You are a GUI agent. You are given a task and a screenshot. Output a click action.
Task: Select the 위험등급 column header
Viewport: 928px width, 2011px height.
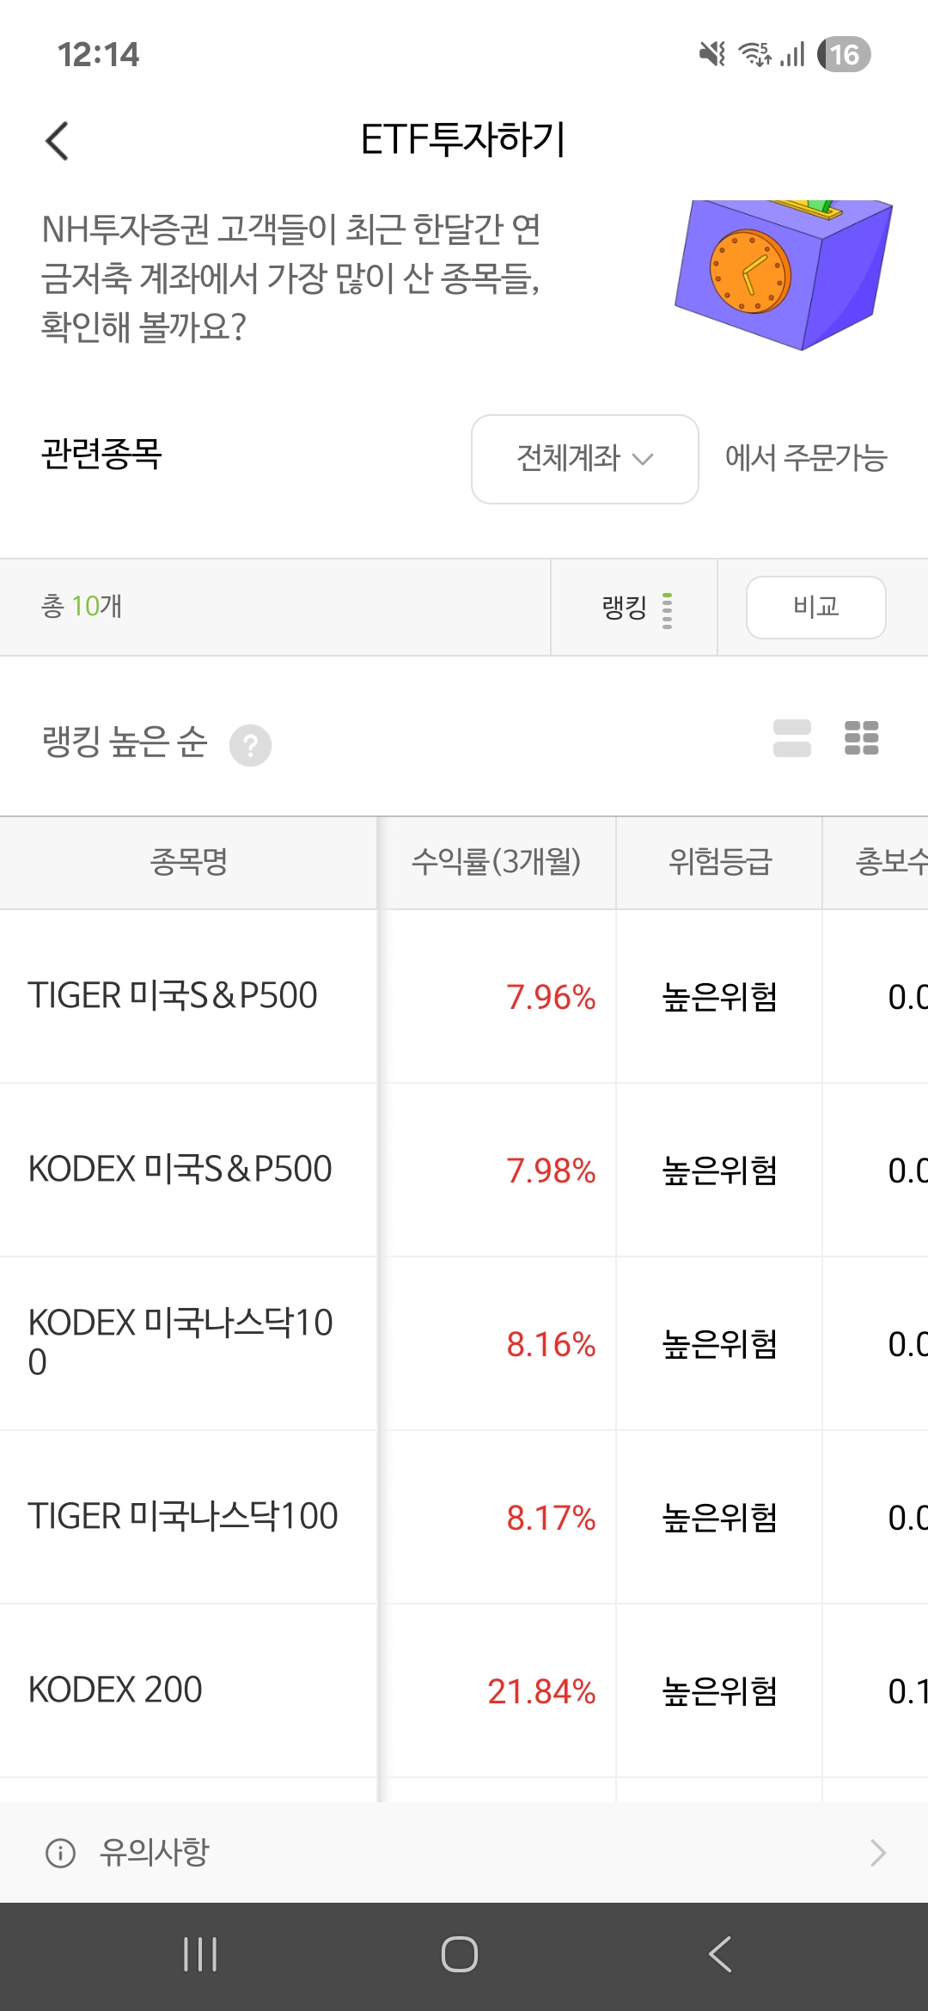(720, 862)
